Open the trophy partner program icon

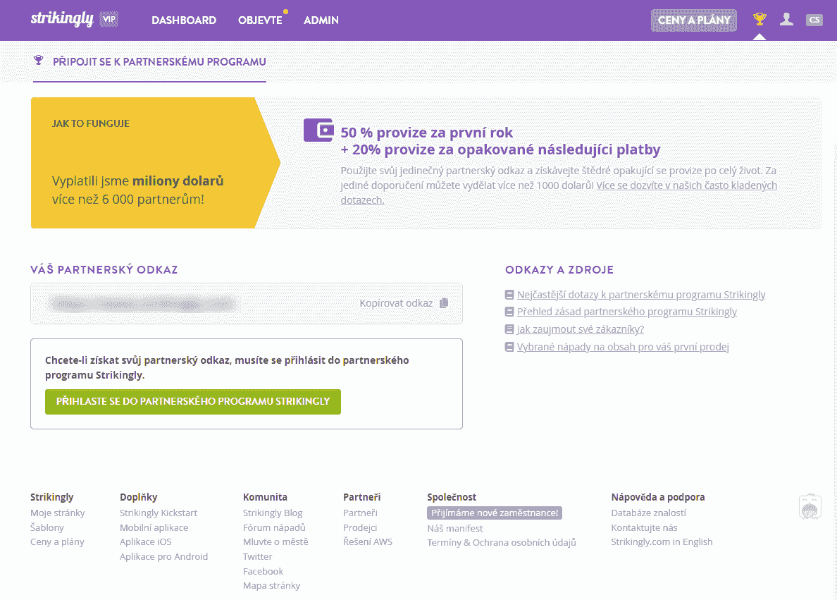pos(759,19)
